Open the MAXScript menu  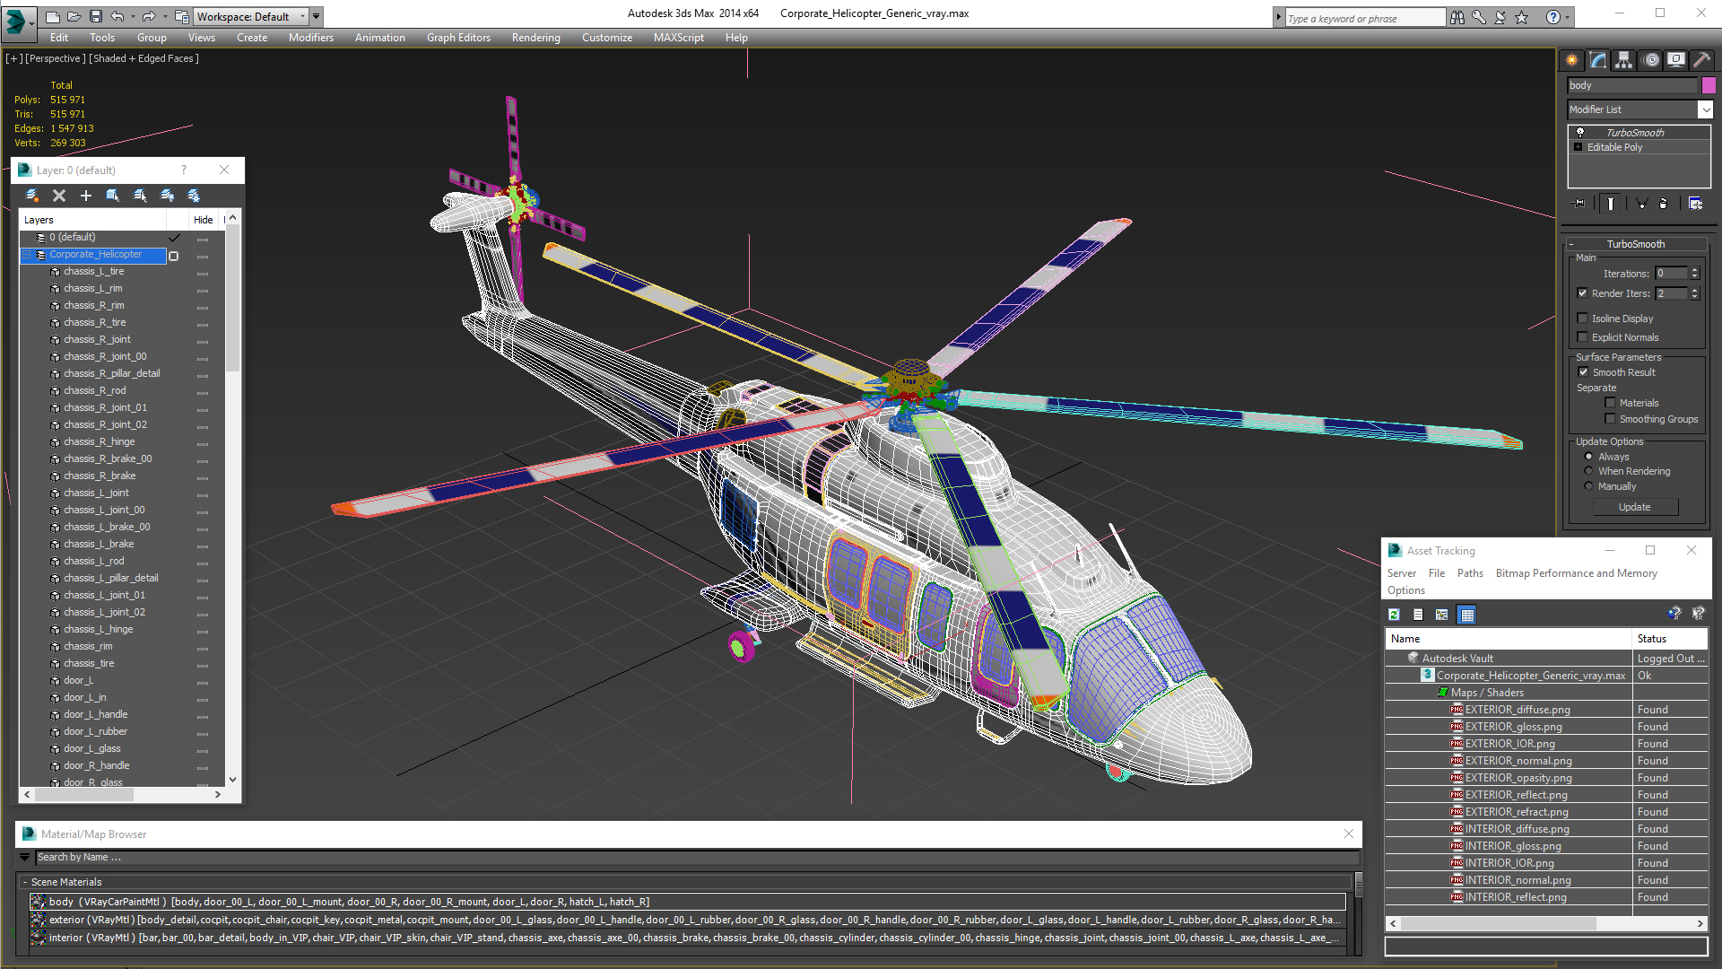tap(679, 38)
